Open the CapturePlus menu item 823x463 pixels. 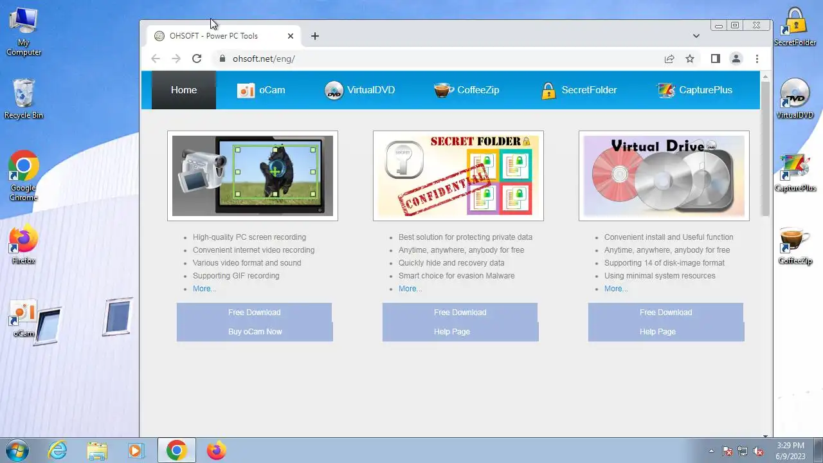coord(695,90)
